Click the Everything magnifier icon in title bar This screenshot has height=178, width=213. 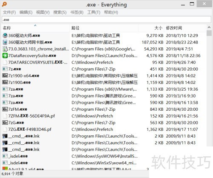pos(4,4)
